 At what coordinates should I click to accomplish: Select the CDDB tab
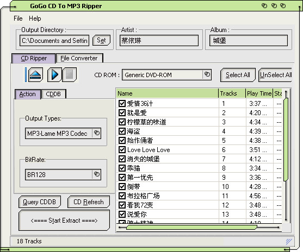pyautogui.click(x=53, y=94)
